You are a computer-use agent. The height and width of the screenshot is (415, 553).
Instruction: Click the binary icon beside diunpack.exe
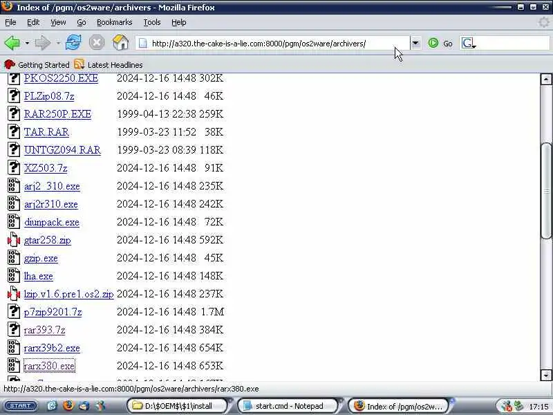14,221
